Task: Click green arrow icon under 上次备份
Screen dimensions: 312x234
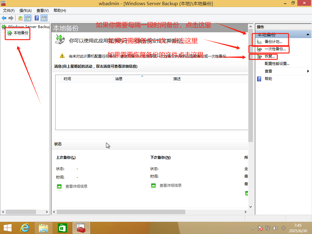Action: pyautogui.click(x=59, y=186)
